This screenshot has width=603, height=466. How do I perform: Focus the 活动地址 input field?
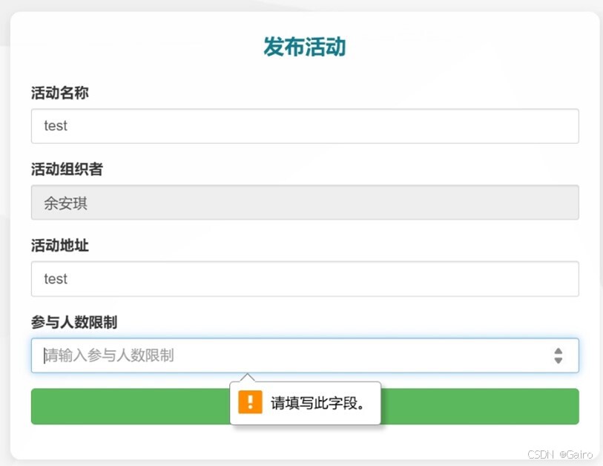point(305,278)
